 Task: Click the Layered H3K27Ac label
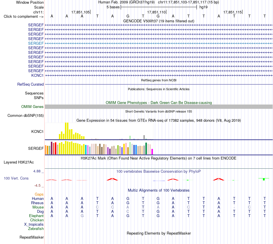coord(19,162)
